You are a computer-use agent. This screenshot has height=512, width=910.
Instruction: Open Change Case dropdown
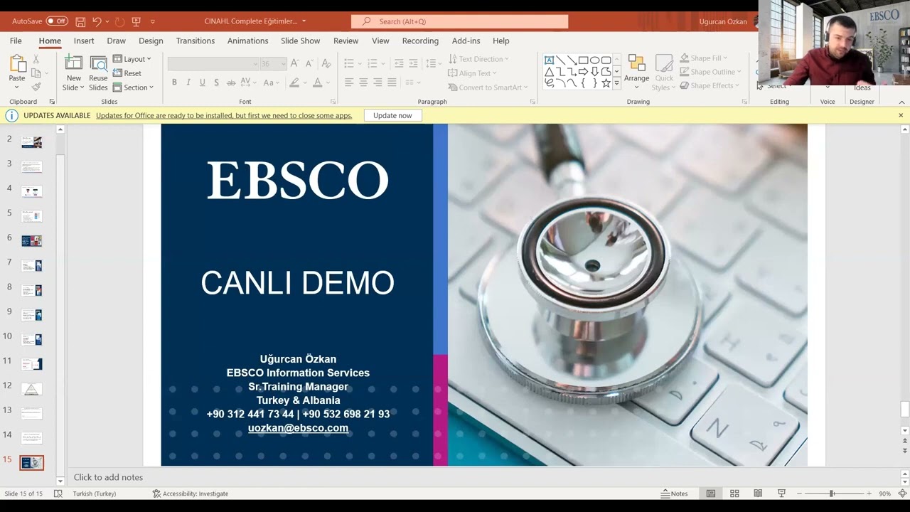click(x=272, y=82)
